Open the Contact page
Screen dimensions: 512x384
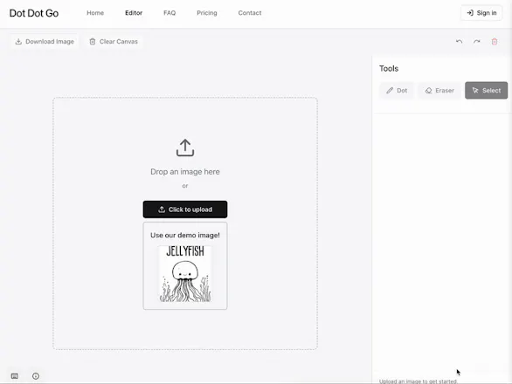pos(250,13)
